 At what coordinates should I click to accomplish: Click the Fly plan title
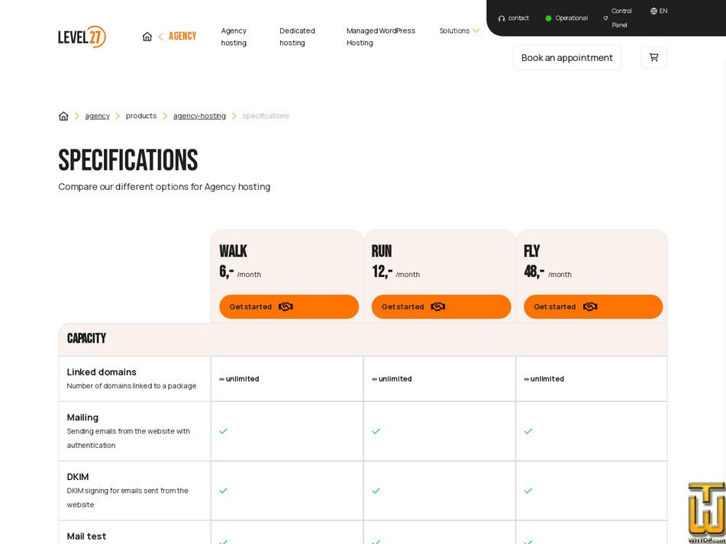[531, 251]
